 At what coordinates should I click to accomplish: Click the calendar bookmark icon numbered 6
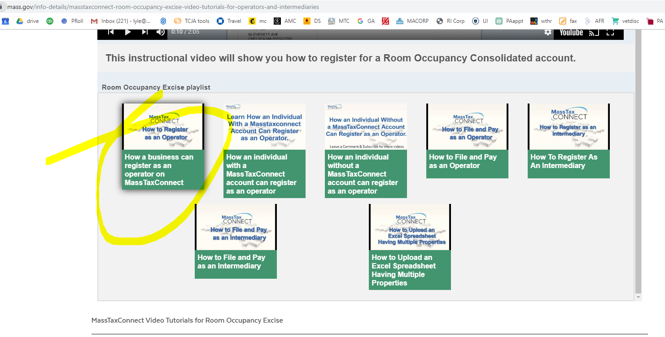[x=5, y=21]
